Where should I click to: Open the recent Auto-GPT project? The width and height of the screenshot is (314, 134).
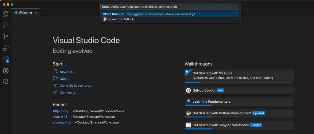click(60, 117)
